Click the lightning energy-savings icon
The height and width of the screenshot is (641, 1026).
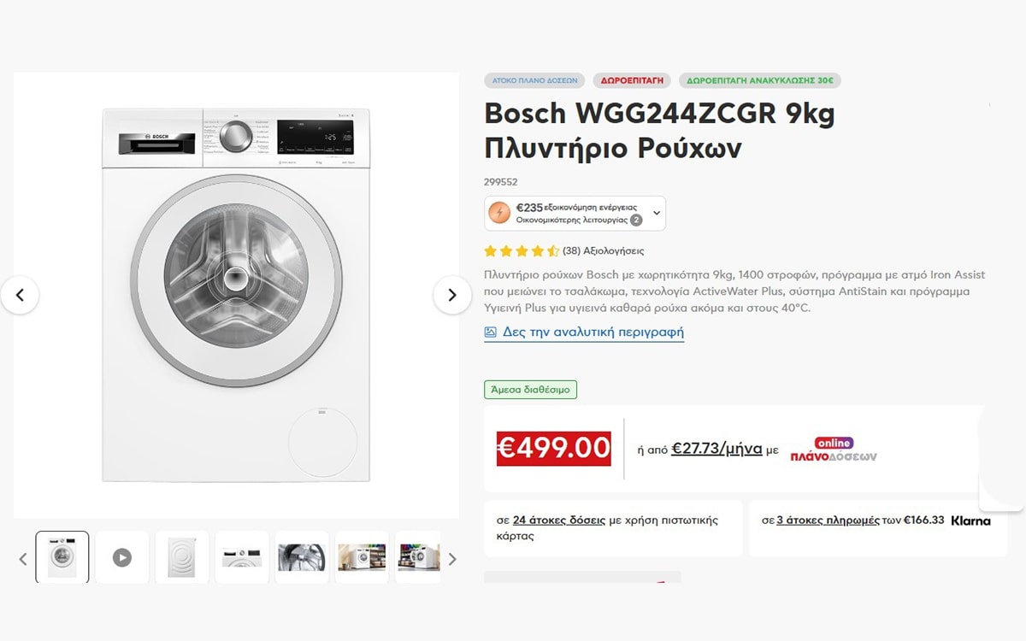(498, 212)
